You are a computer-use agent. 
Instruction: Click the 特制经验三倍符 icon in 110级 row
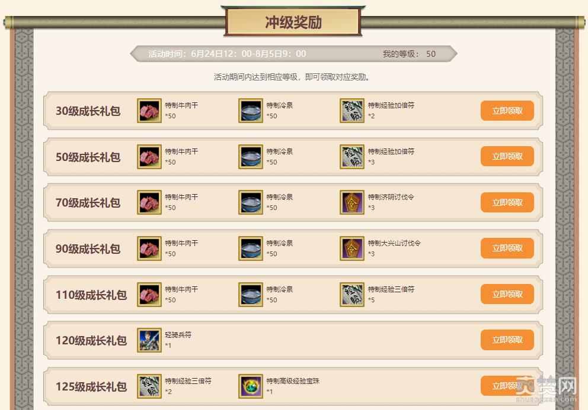[351, 294]
